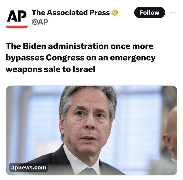The height and width of the screenshot is (180, 183).
Task: Click the letter 'A' in AP logo
Action: pos(12,16)
